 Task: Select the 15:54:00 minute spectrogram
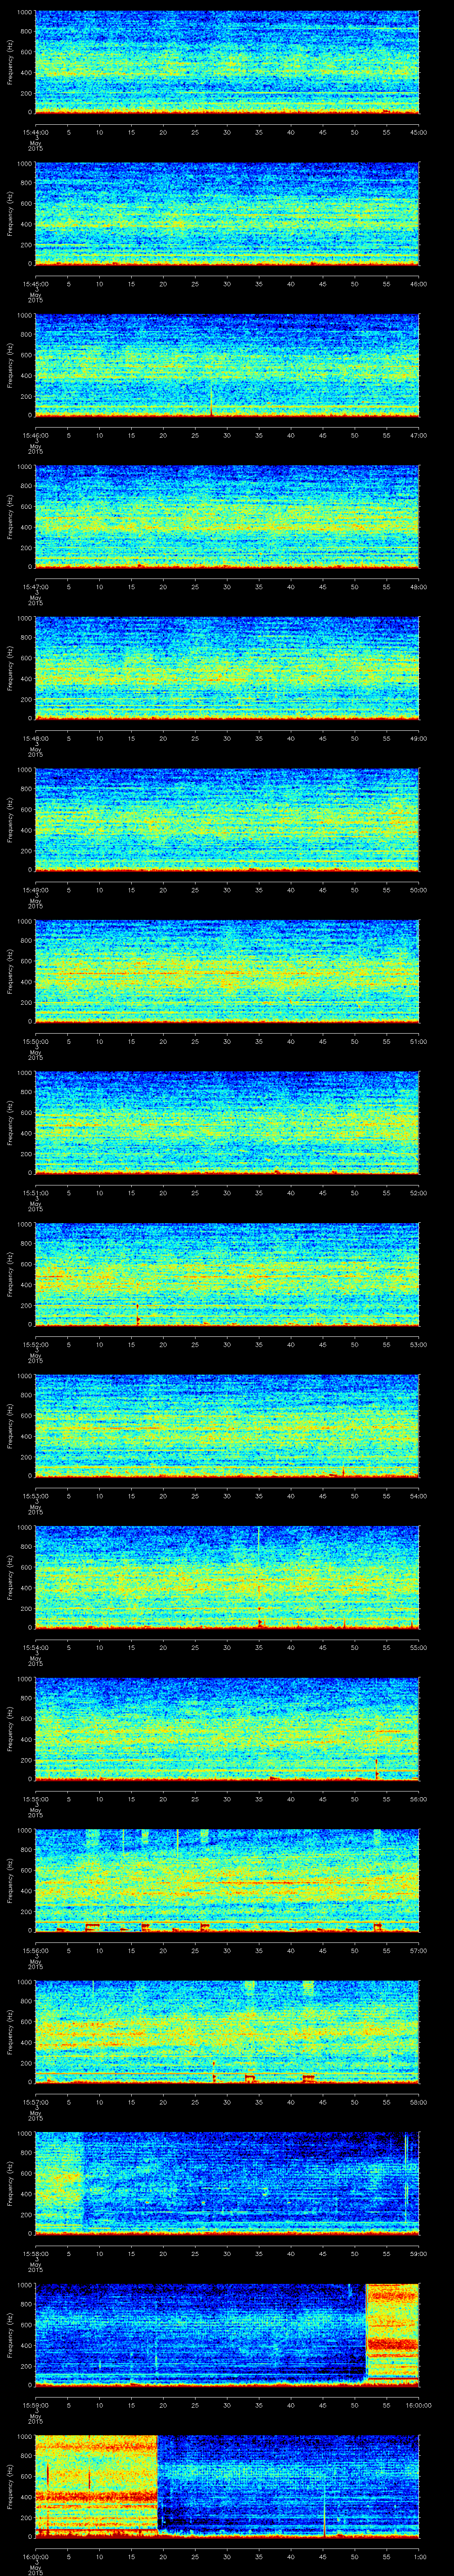pos(227,1578)
